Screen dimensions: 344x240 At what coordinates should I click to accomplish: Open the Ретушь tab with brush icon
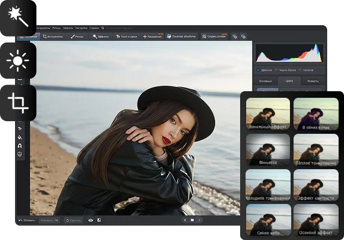tap(77, 37)
